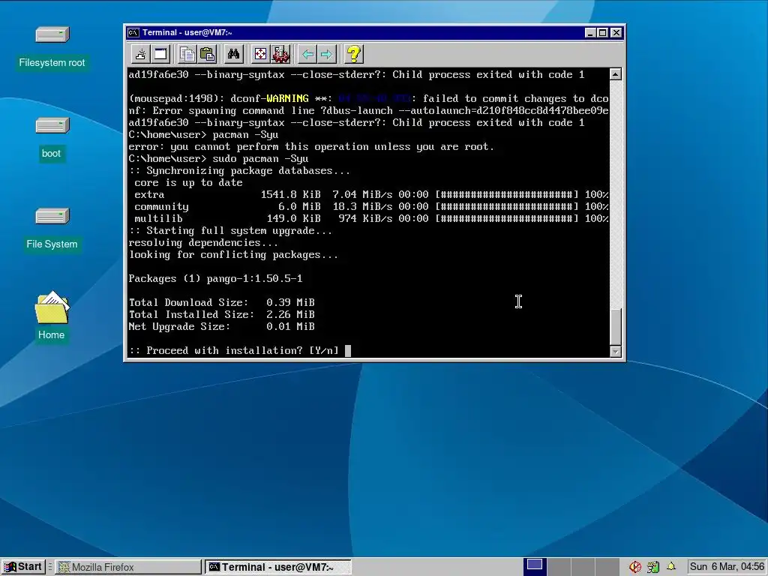This screenshot has width=768, height=576.
Task: Click the clock showing Sun 6 Mar
Action: pos(727,567)
